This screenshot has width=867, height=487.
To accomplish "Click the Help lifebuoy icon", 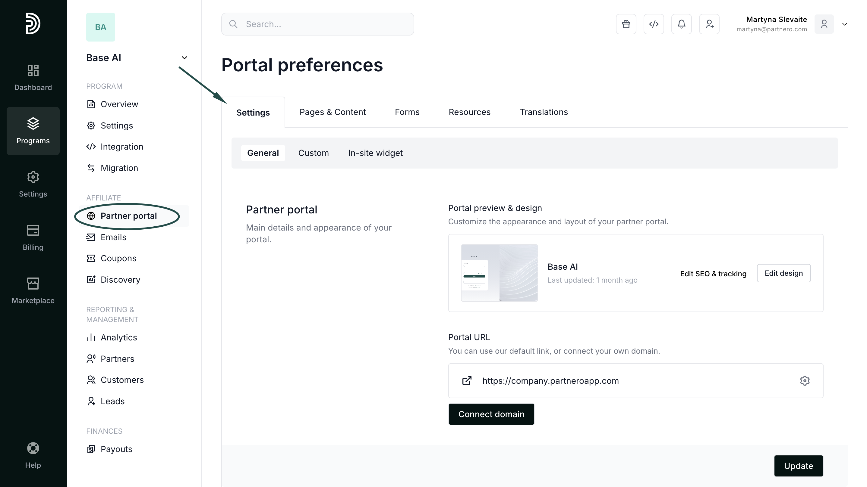I will click(33, 448).
